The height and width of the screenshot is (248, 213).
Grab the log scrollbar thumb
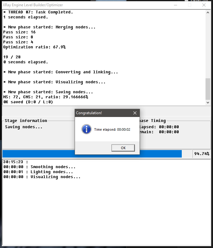point(208,89)
